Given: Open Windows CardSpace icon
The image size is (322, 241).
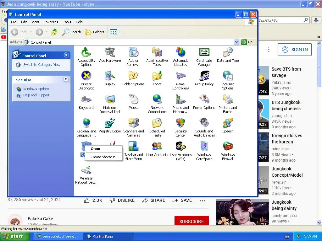Looking at the screenshot, I should pos(204,151).
